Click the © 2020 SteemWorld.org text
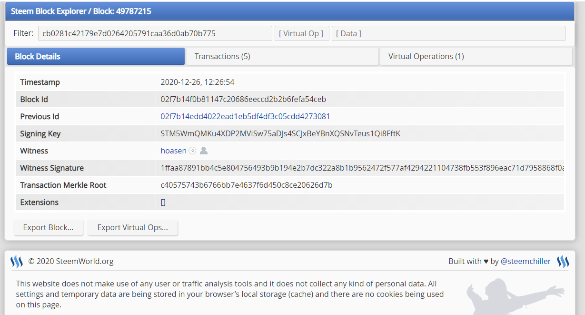This screenshot has height=315, width=585. click(71, 261)
